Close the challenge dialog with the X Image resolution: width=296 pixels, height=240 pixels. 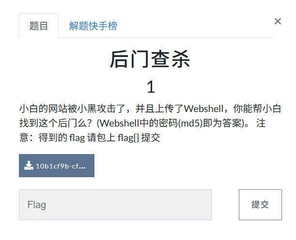click(x=278, y=21)
